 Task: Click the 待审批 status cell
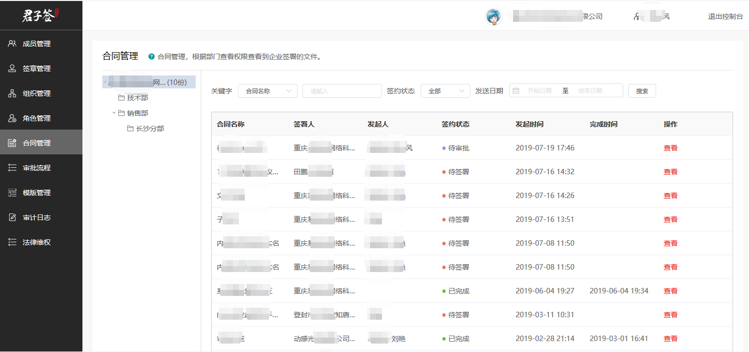tap(455, 148)
